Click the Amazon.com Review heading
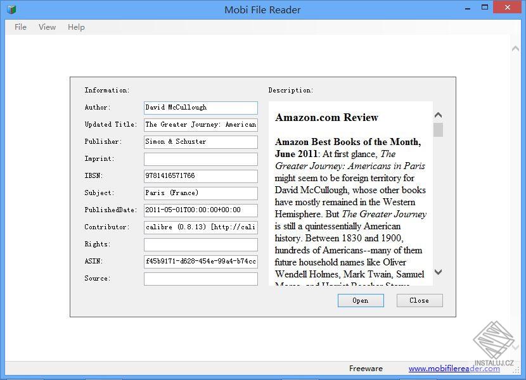Viewport: 526px width, 380px height. tap(326, 117)
